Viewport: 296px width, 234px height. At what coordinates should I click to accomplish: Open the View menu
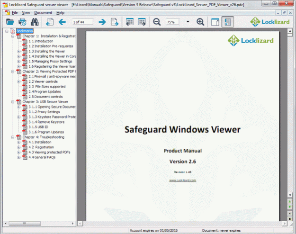coord(26,13)
